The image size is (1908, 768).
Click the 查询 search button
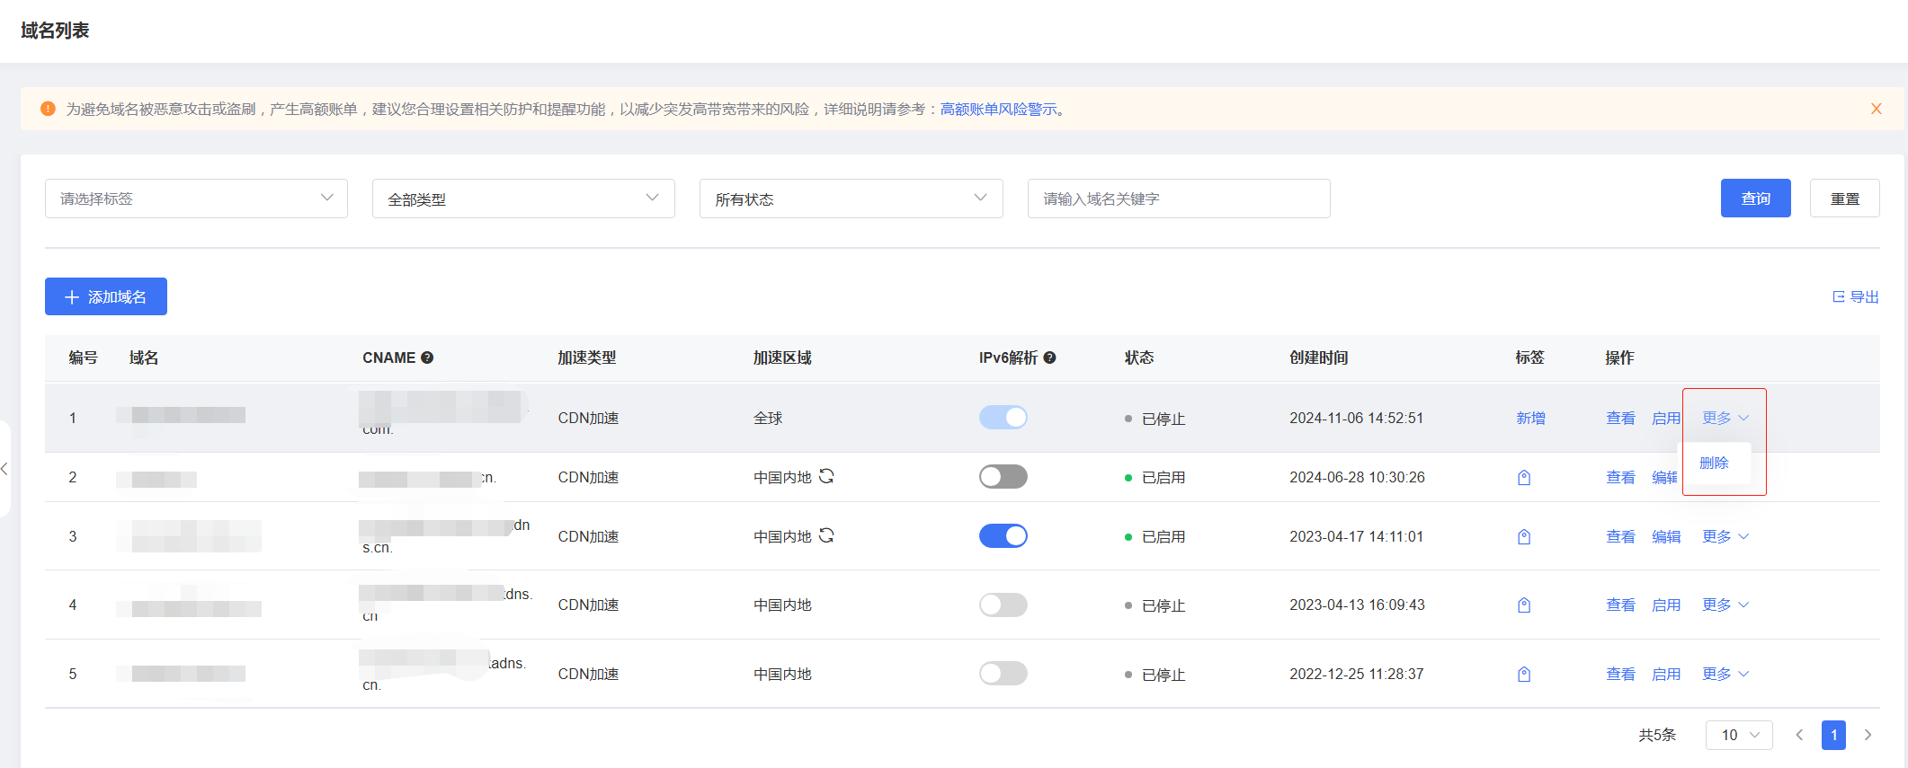tap(1755, 199)
